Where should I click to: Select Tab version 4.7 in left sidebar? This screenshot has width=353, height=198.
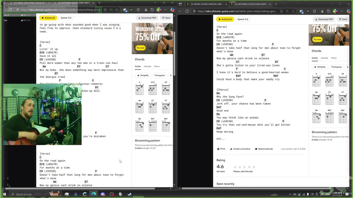coord(17,20)
